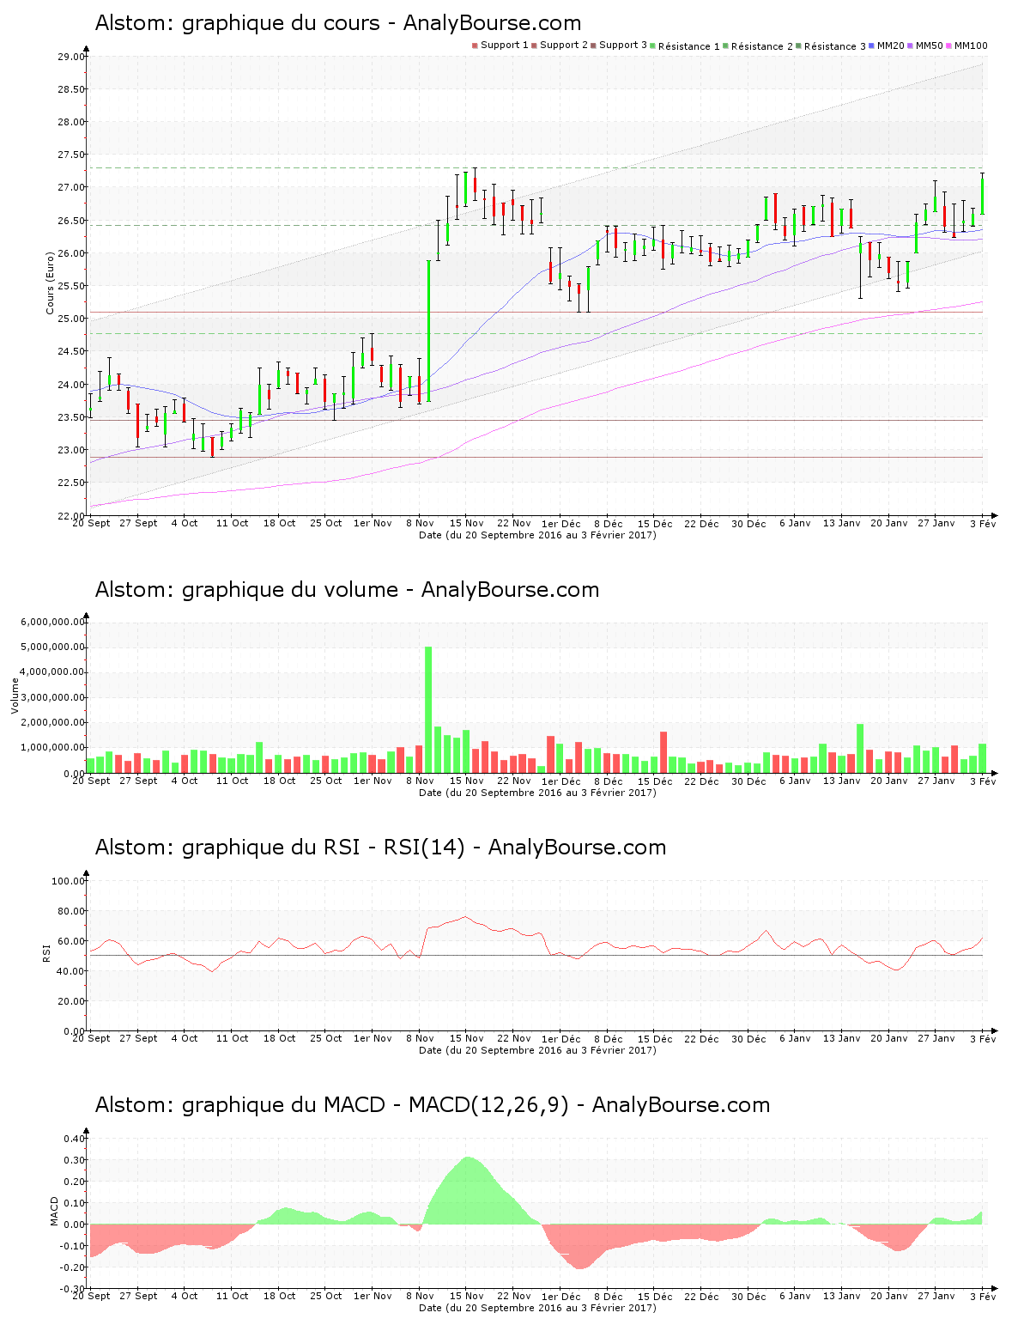The image size is (1030, 1331).
Task: Click the 29.00 price axis label
Action: pyautogui.click(x=71, y=57)
